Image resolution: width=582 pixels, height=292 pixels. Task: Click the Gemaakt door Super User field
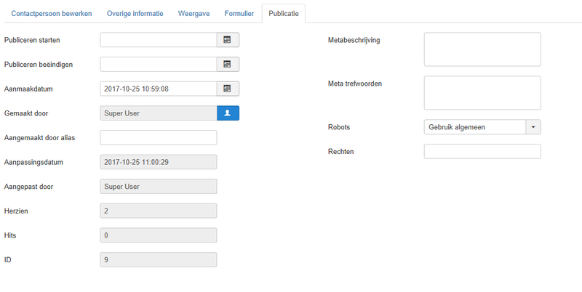tap(159, 113)
